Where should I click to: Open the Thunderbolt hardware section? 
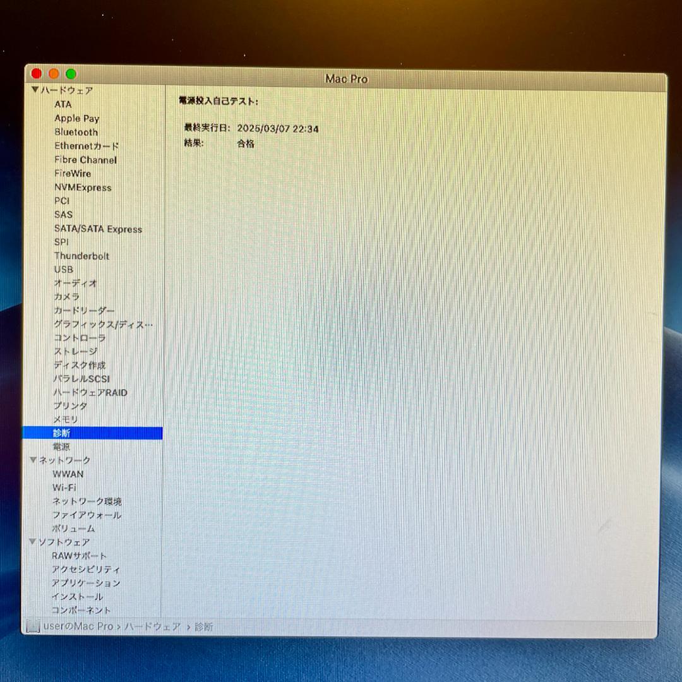(81, 256)
